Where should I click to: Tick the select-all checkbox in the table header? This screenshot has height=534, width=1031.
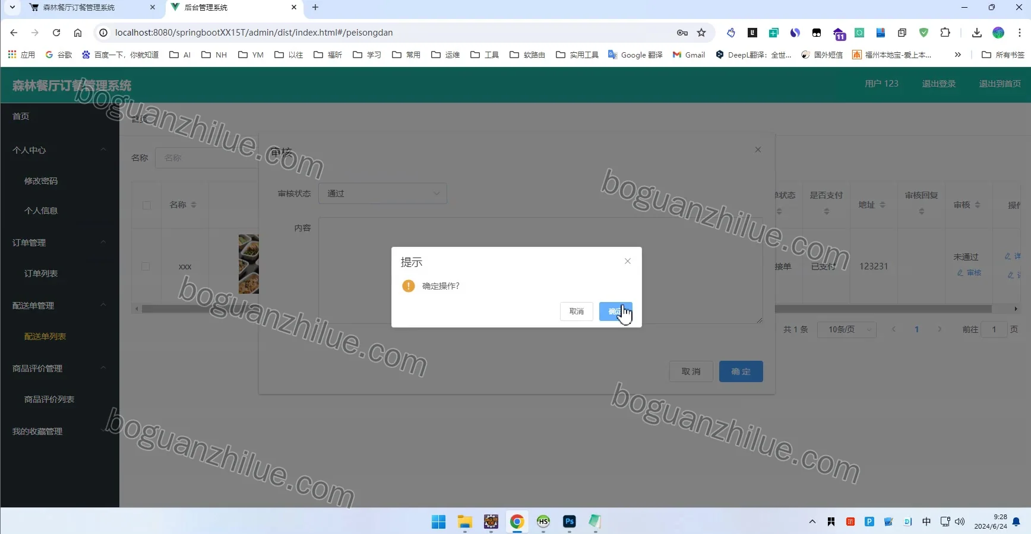147,205
